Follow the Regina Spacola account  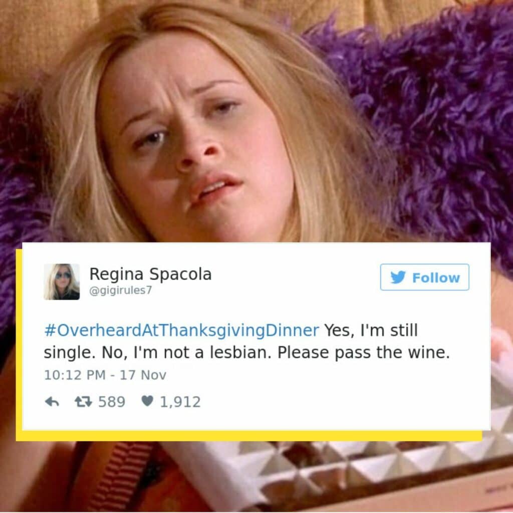tap(425, 277)
